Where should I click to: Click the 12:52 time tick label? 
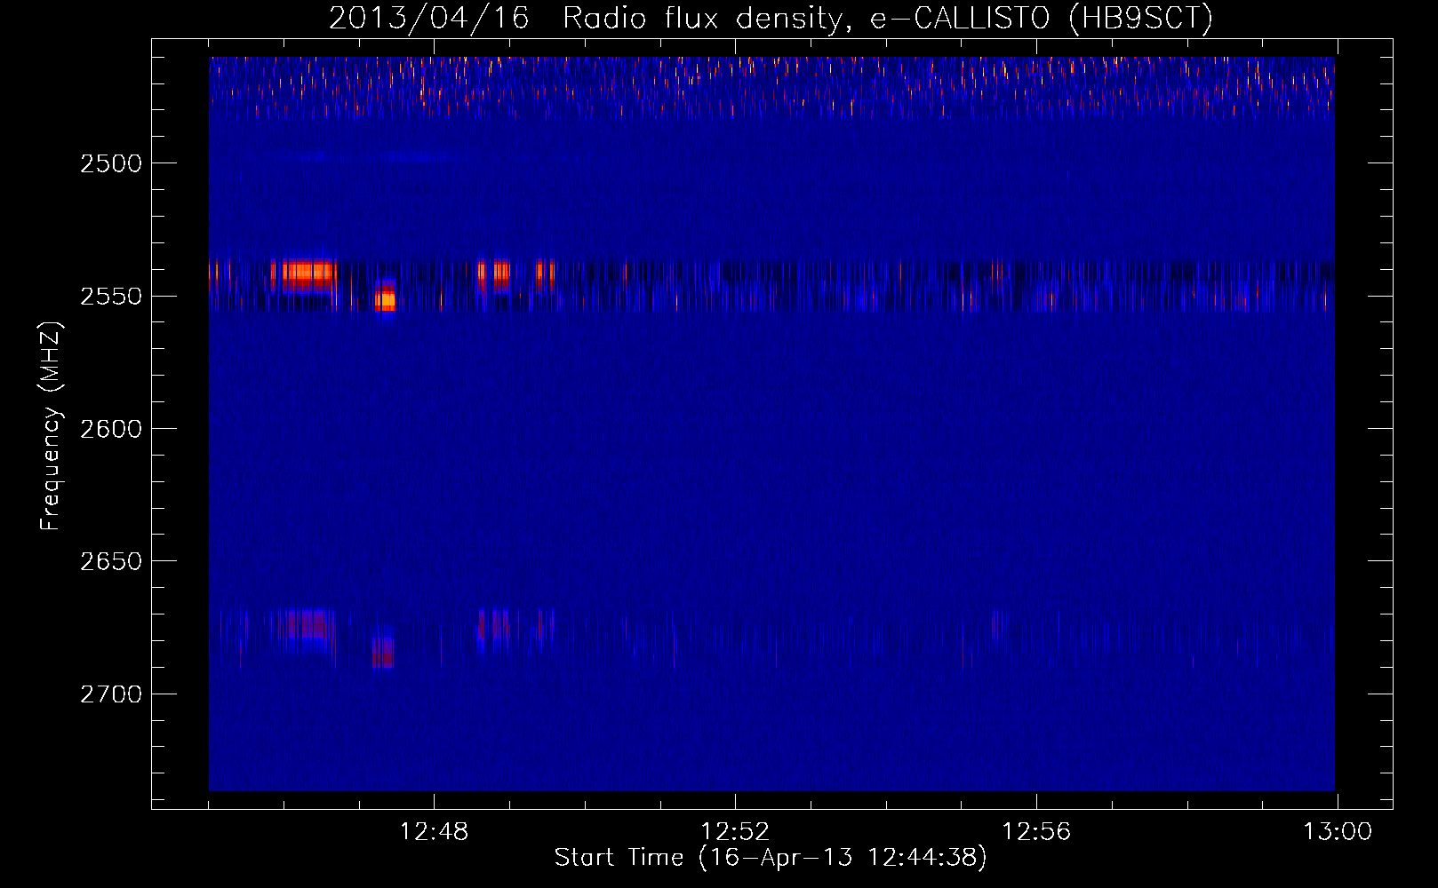coord(735,832)
